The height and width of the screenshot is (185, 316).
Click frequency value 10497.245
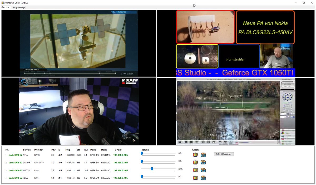(70, 163)
